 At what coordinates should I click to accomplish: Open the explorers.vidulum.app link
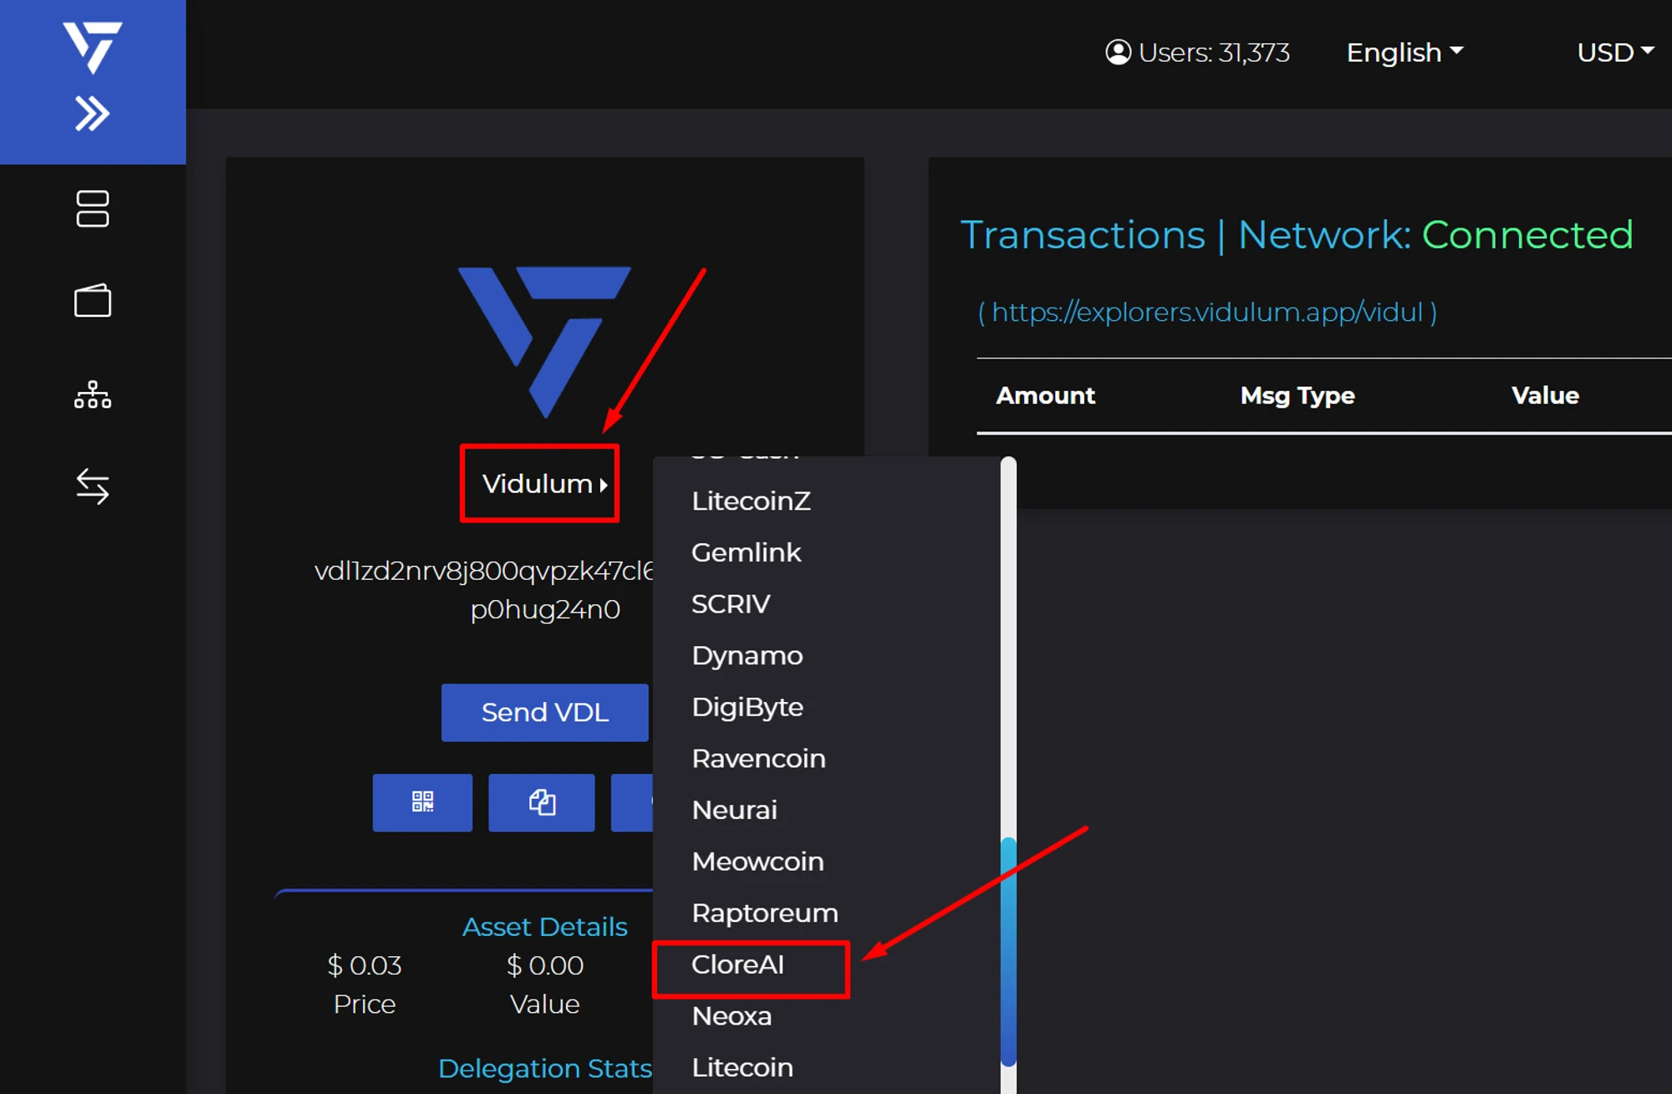pyautogui.click(x=1207, y=312)
